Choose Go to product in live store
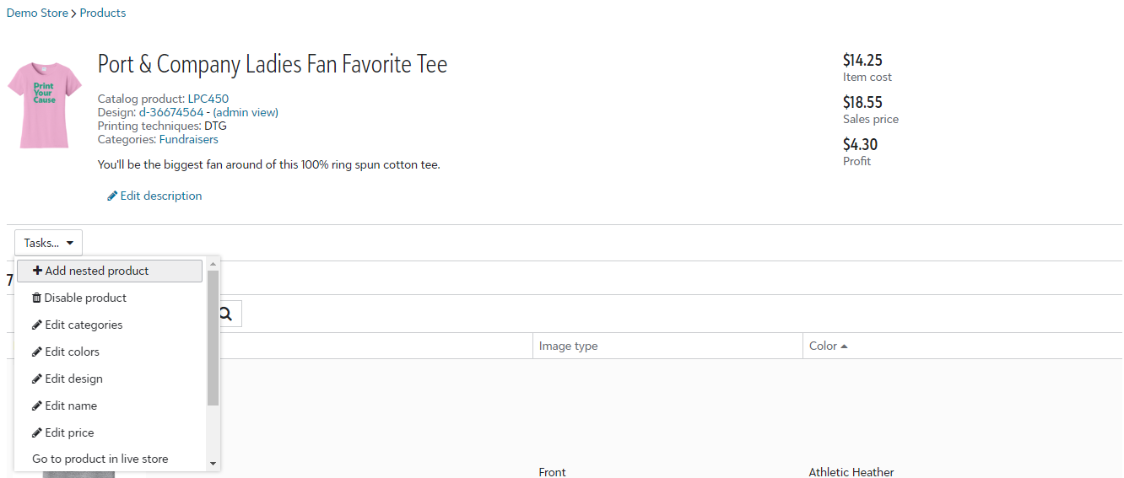The height and width of the screenshot is (478, 1124). tap(100, 459)
